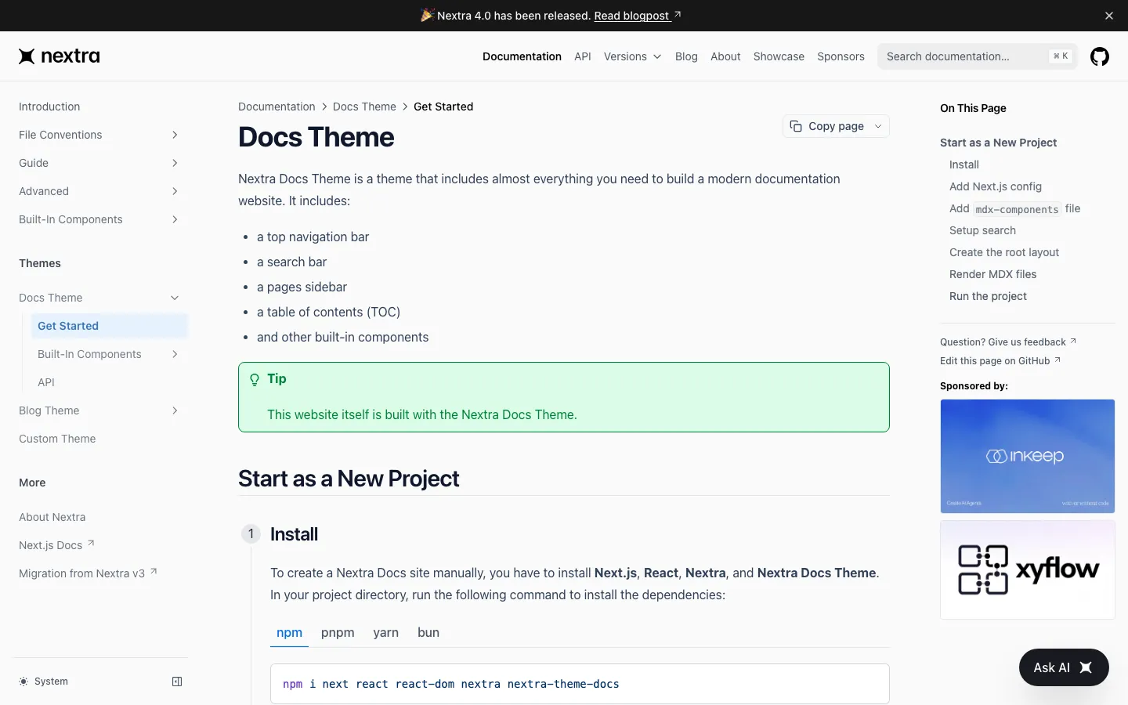Open the Copy page dropdown arrow

878,126
